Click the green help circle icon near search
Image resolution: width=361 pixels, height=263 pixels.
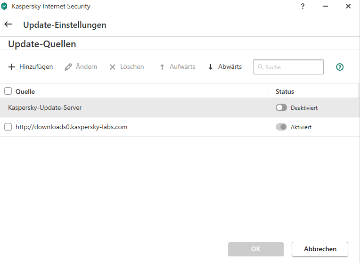(340, 67)
